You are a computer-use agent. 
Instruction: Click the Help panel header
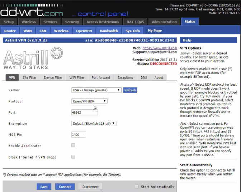(x=208, y=40)
